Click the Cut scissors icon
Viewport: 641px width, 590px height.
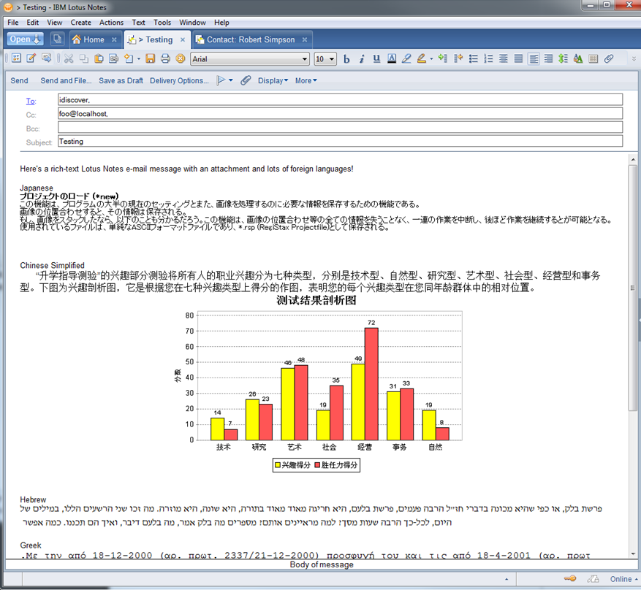69,59
